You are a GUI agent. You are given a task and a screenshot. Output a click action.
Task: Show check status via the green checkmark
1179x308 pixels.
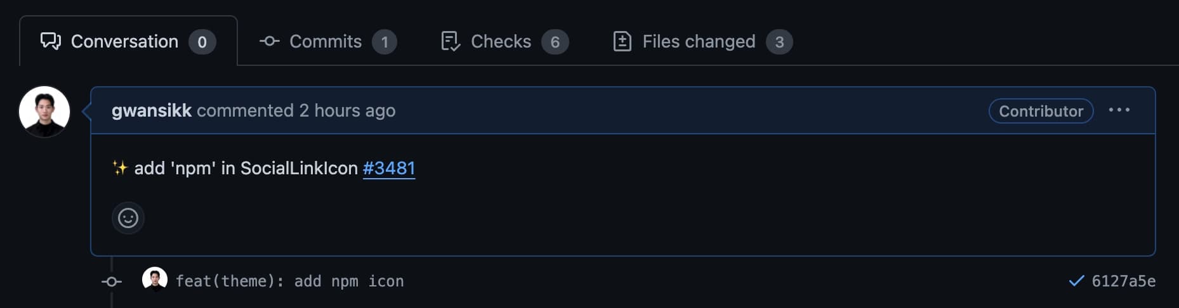(x=1077, y=281)
